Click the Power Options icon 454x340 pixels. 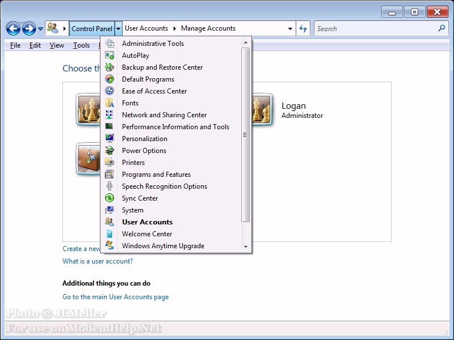(x=110, y=150)
